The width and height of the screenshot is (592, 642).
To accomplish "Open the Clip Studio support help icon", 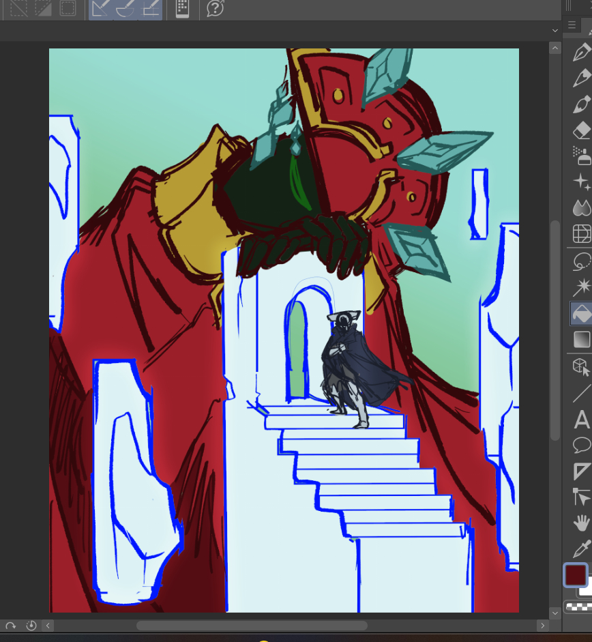I will point(216,9).
